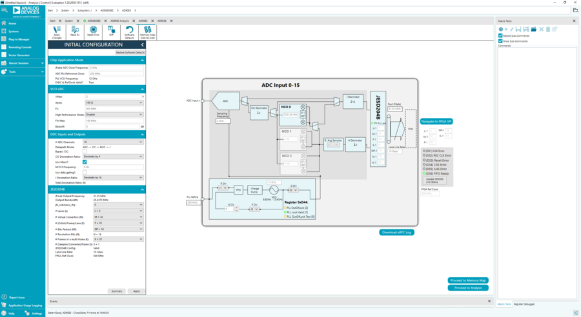Viewport: 581px width, 317px height.
Task: Click the Proceed to Memory Map button
Action: click(x=468, y=280)
